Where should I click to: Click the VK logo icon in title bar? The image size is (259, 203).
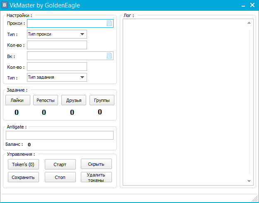click(5, 5)
